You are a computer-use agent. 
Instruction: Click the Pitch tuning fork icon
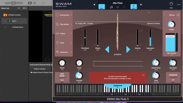coord(57,43)
